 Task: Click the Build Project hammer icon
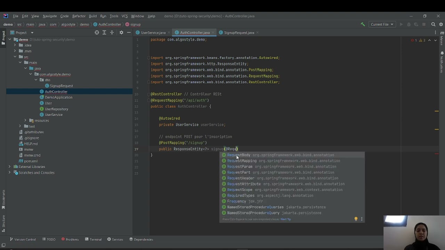pyautogui.click(x=363, y=24)
